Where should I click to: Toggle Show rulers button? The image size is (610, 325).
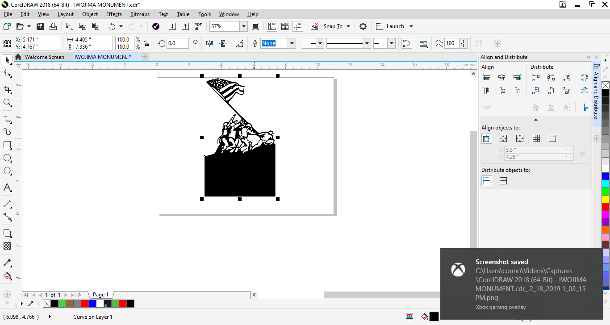click(x=272, y=26)
